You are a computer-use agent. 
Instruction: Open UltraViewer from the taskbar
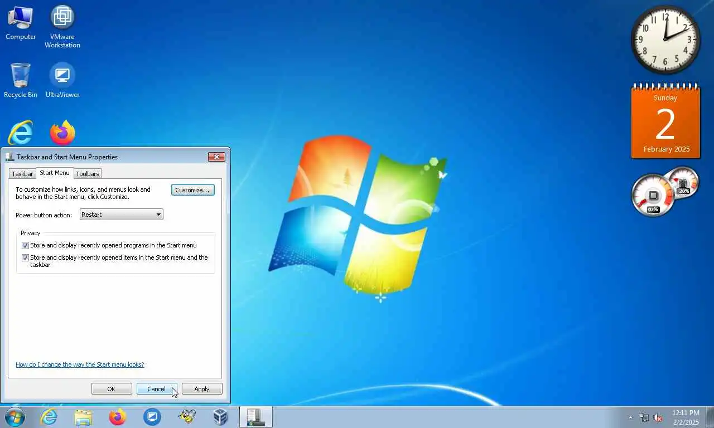click(152, 417)
